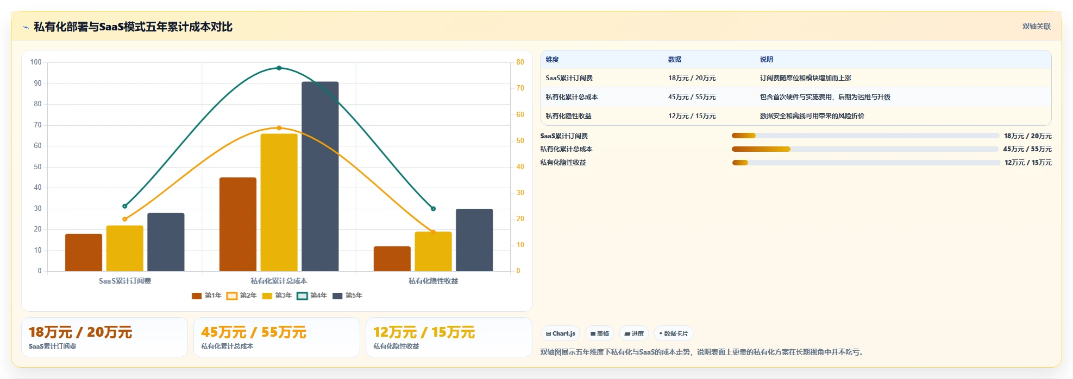Image resolution: width=1073 pixels, height=379 pixels.
Task: Click the 私有化隐性收益 label in the progress list
Action: (563, 163)
